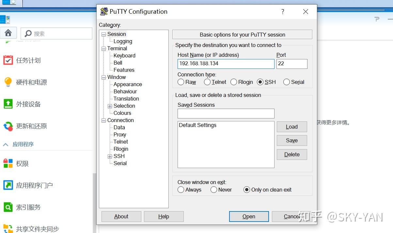
Task: Expand the Selection tree node
Action: pyautogui.click(x=110, y=106)
